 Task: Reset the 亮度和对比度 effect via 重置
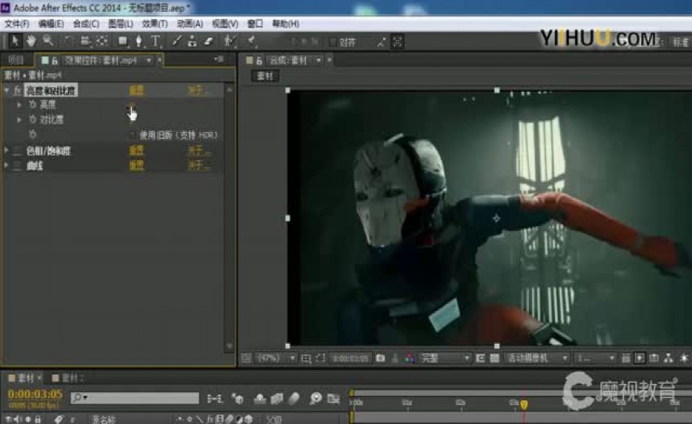[137, 90]
